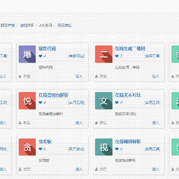Click the author icon in 在线生成二维码 card

coord(96,76)
